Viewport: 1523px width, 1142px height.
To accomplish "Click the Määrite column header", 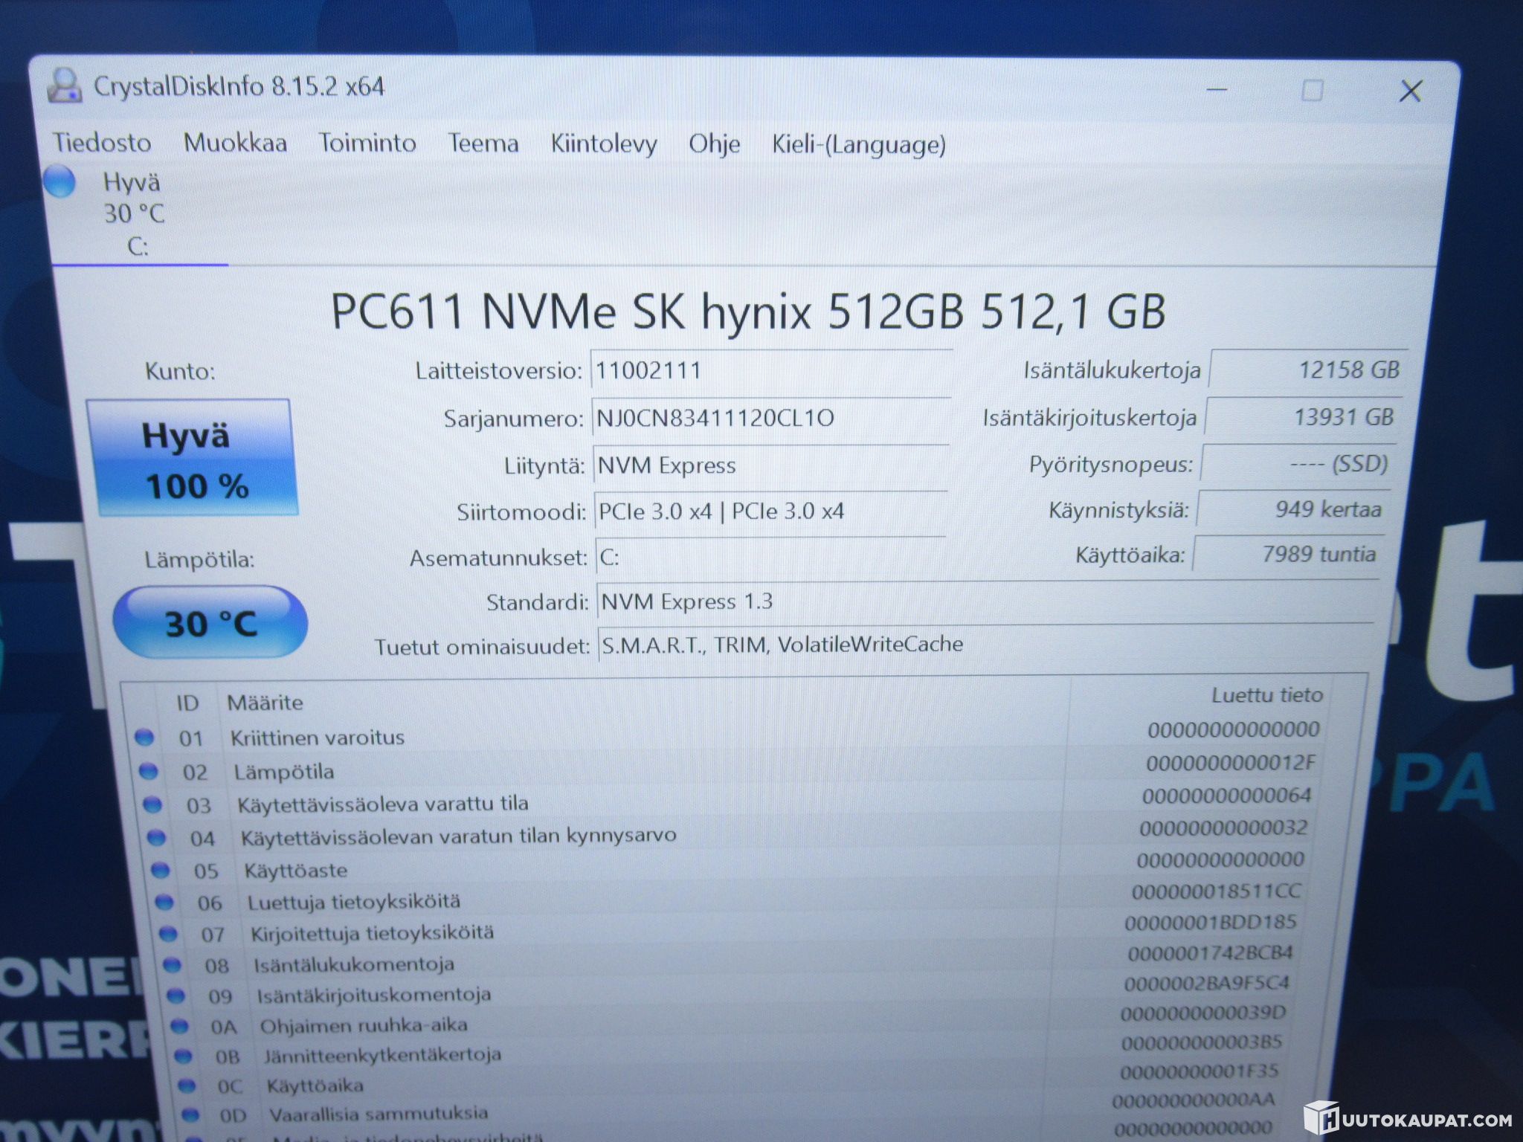I will click(x=265, y=703).
